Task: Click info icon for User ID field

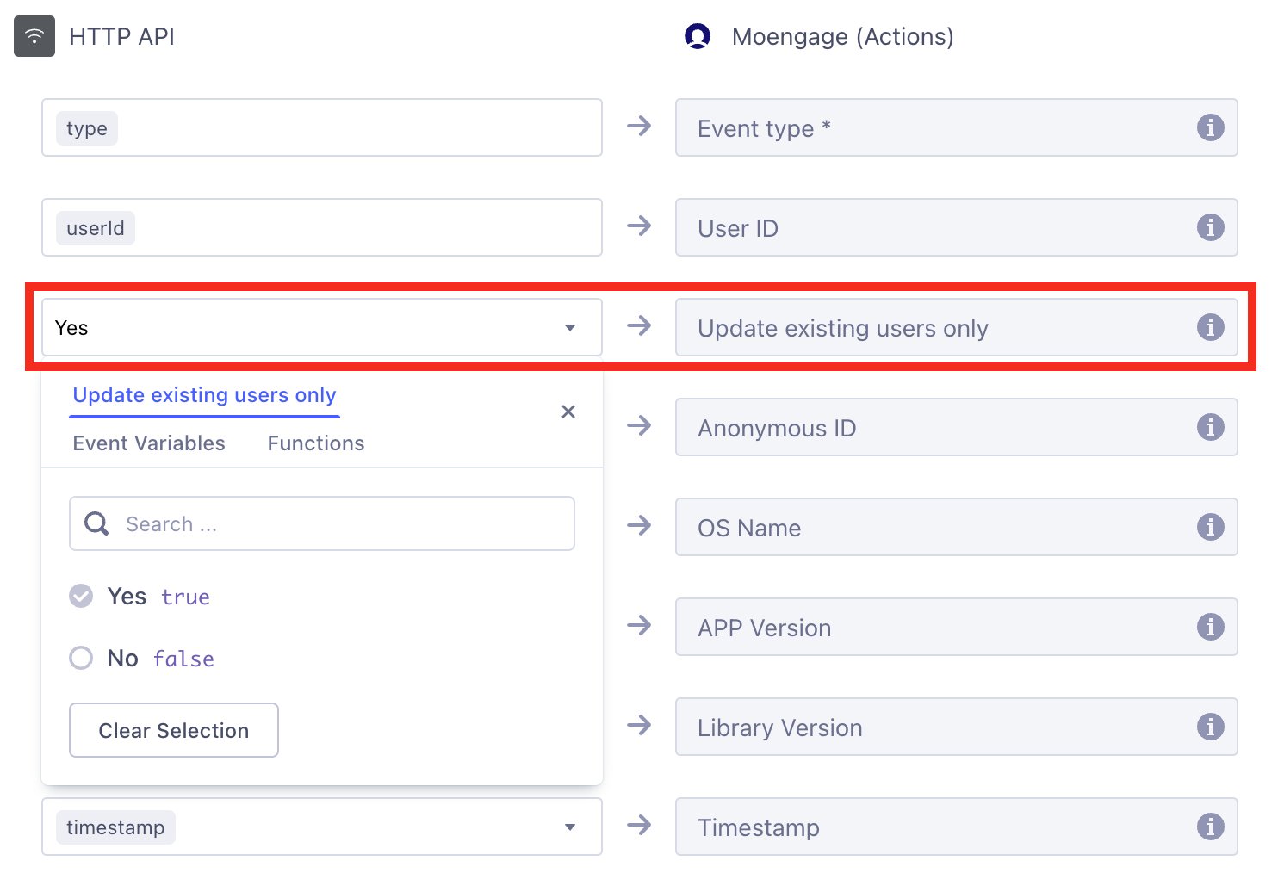Action: click(1210, 227)
